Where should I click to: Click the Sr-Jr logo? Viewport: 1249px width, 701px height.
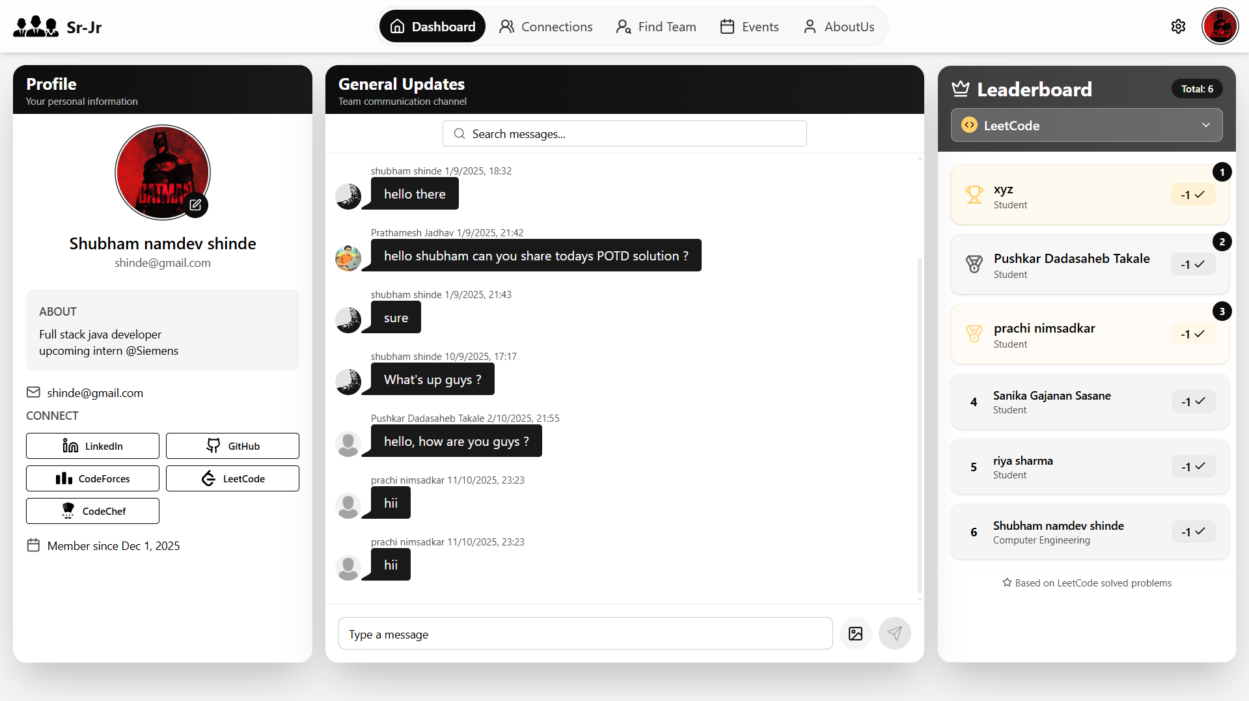point(57,27)
